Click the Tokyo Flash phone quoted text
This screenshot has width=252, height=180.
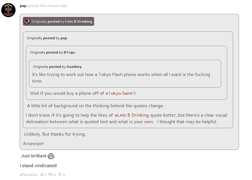(121, 74)
